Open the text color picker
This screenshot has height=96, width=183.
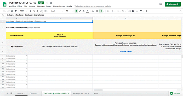pos(87,11)
